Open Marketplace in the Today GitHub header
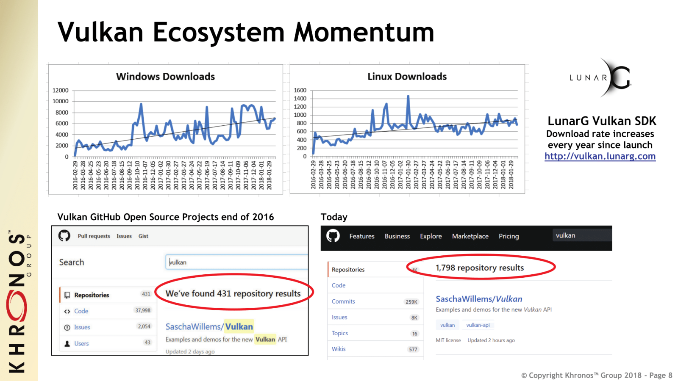Screen dimensions: 678x381 click(x=470, y=236)
